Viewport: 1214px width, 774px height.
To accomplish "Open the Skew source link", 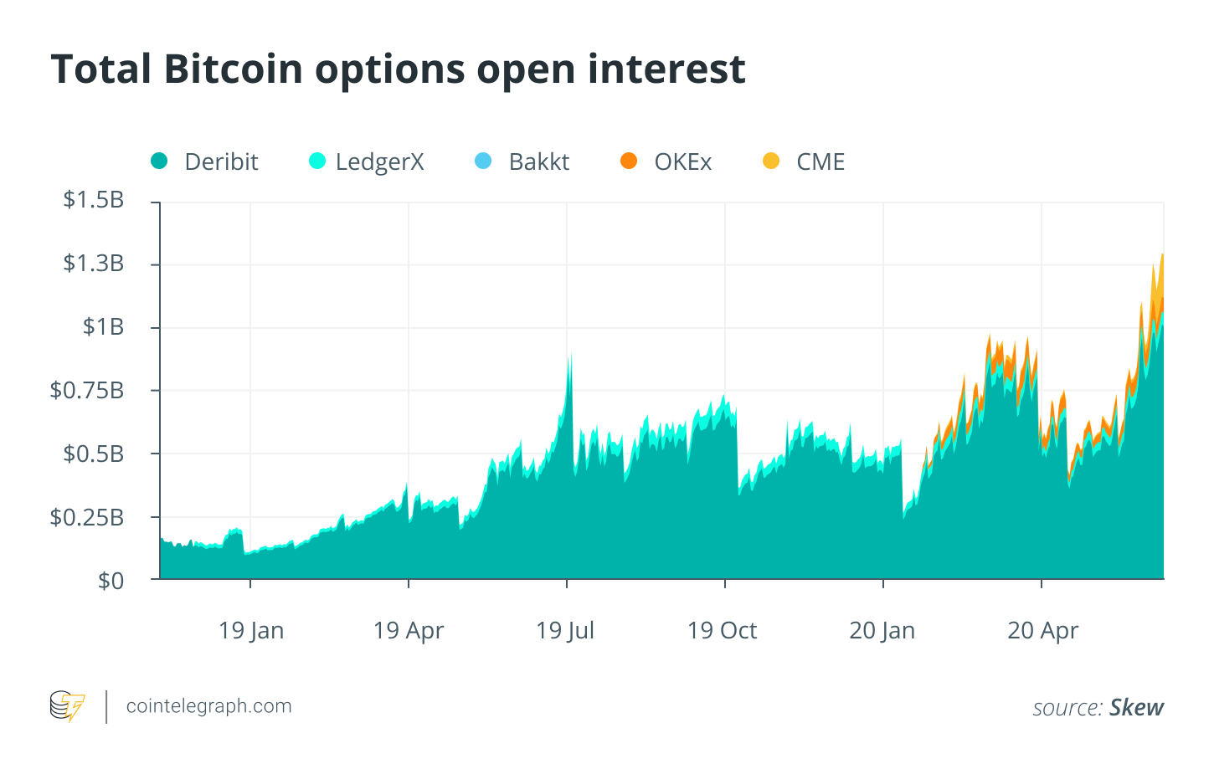I will [x=1136, y=708].
